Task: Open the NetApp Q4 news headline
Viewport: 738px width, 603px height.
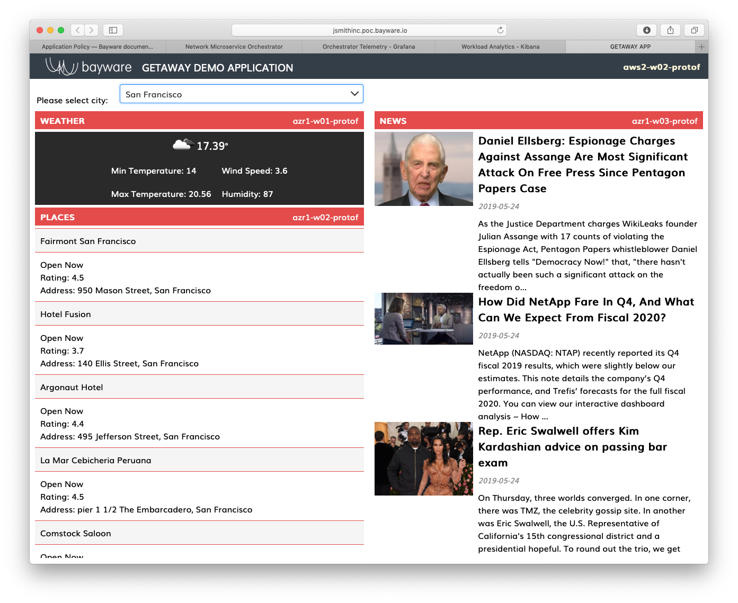Action: tap(586, 310)
